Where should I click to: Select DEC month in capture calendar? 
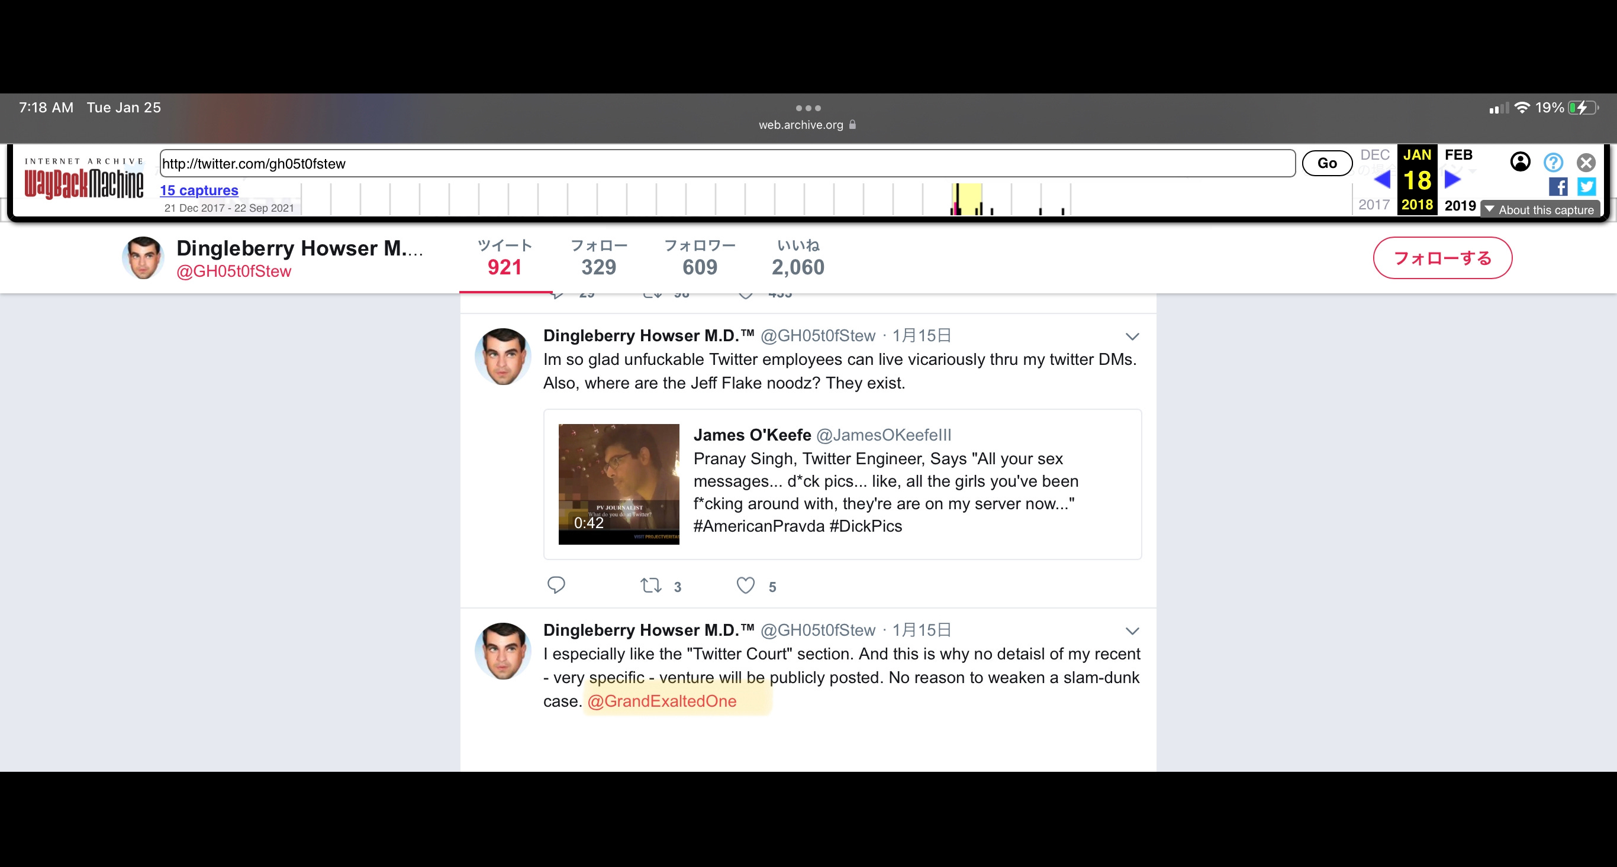point(1375,155)
